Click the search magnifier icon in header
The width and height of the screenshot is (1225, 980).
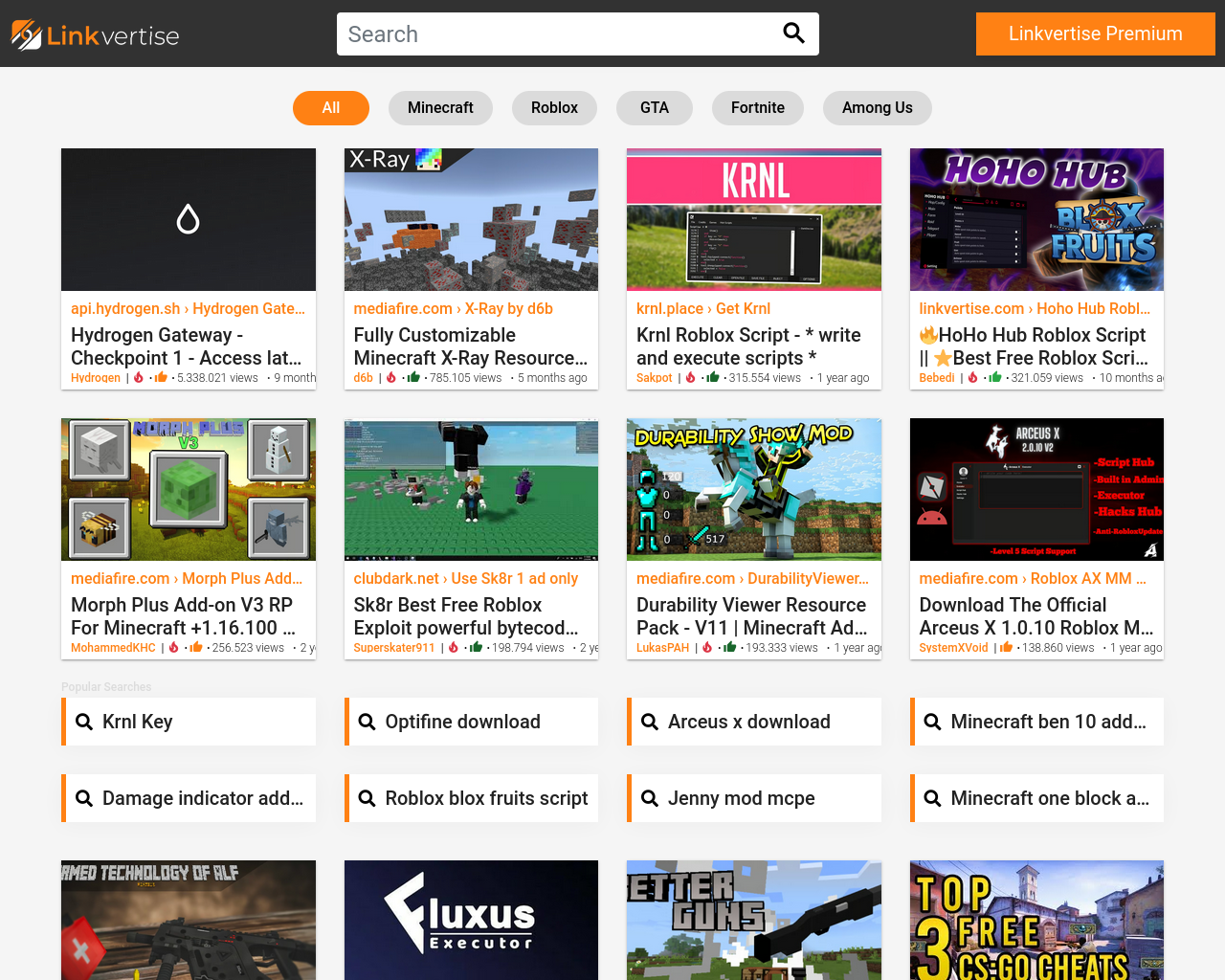click(793, 33)
